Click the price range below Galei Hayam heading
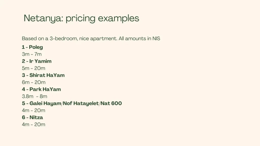 (x=34, y=111)
